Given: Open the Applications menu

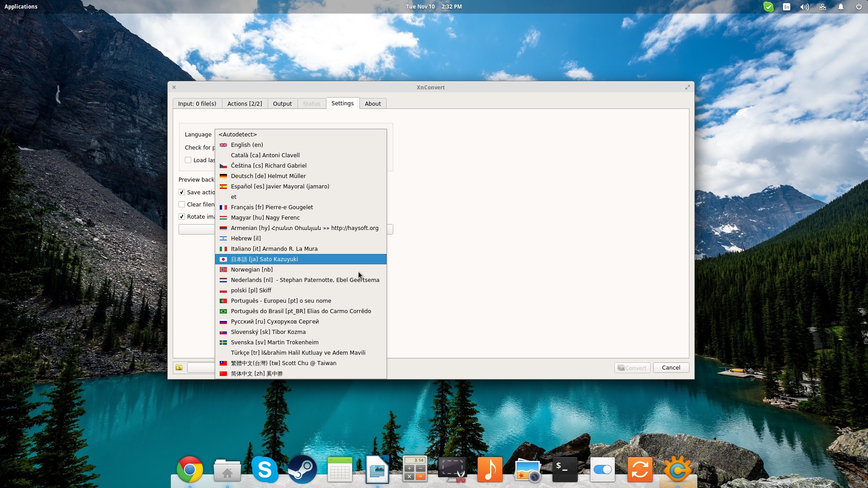Looking at the screenshot, I should (x=21, y=7).
